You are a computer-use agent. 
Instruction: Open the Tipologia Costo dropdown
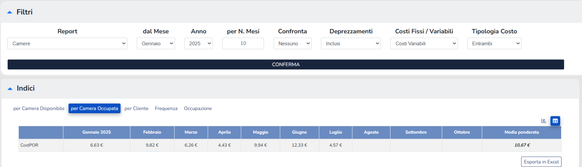pyautogui.click(x=494, y=44)
